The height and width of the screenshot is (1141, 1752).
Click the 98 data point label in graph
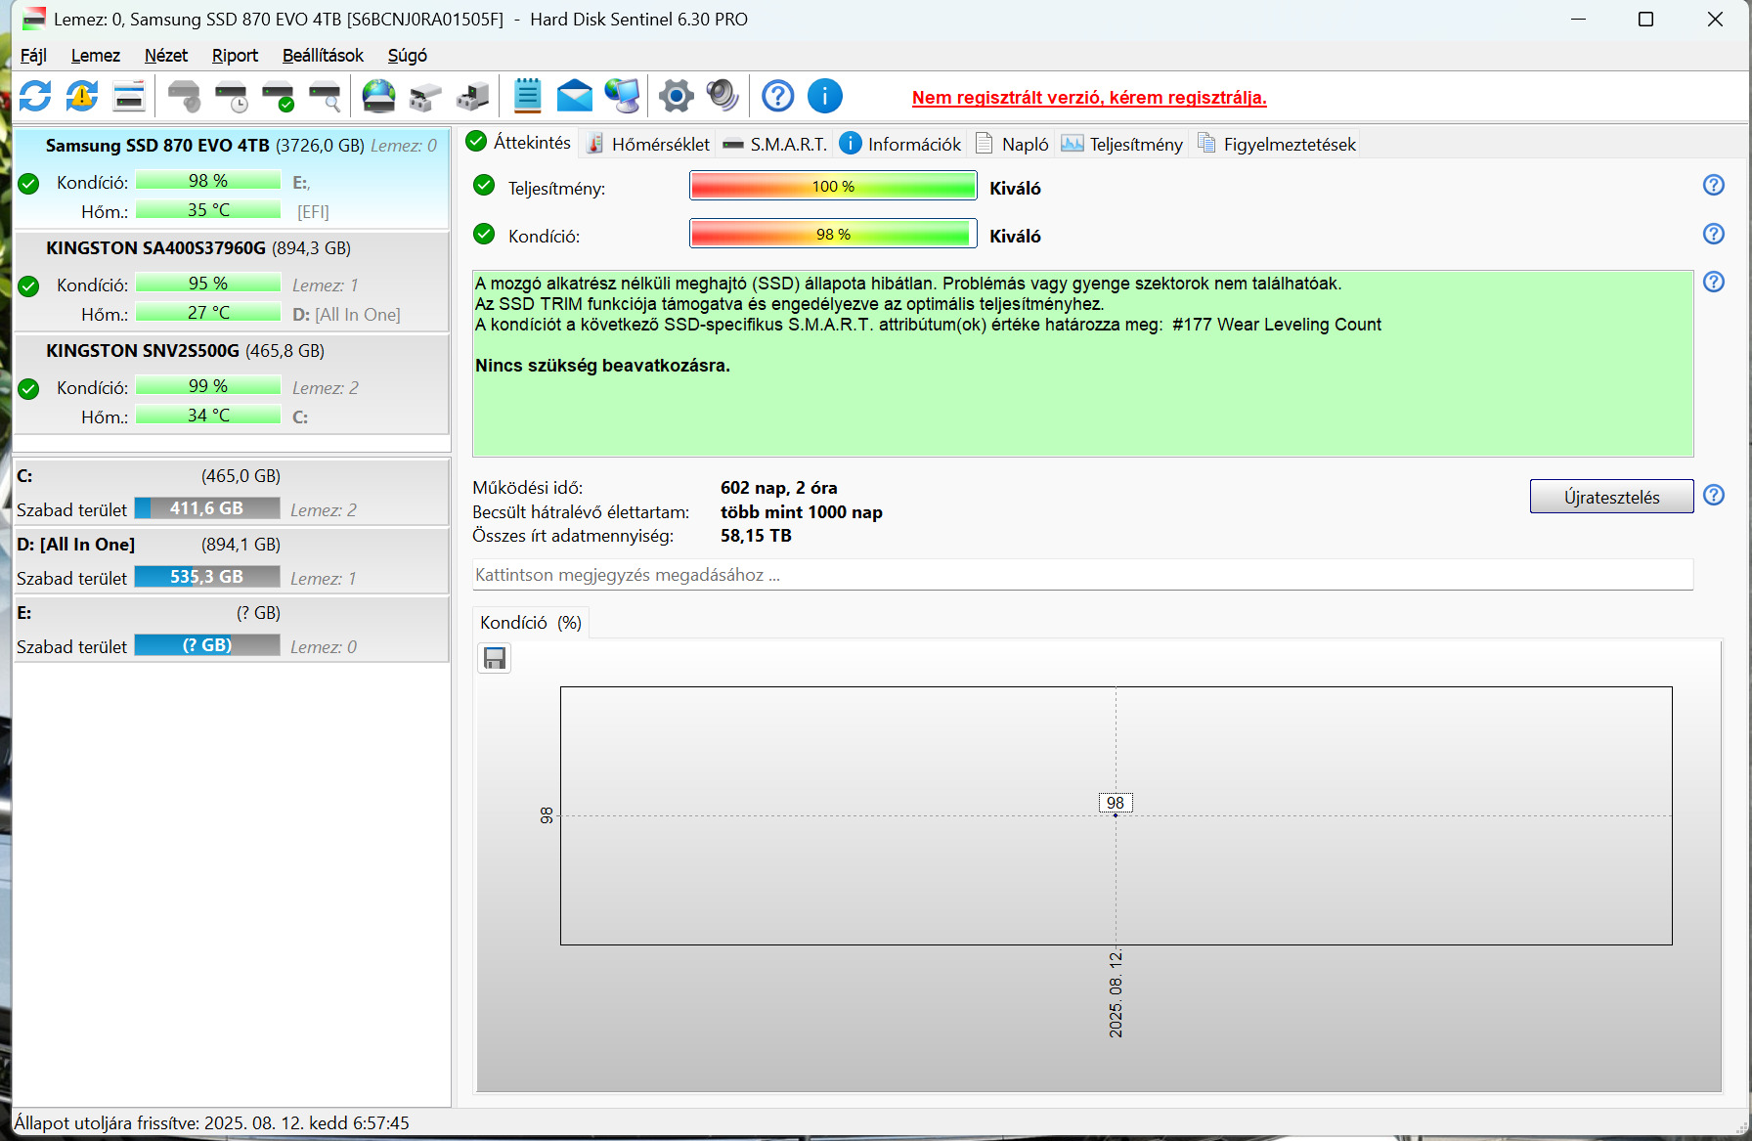click(1116, 803)
